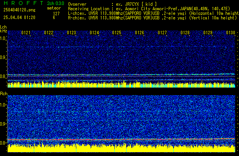
Task: Click the Lch carrier line near 0.8 kHz
Action: click(121, 75)
